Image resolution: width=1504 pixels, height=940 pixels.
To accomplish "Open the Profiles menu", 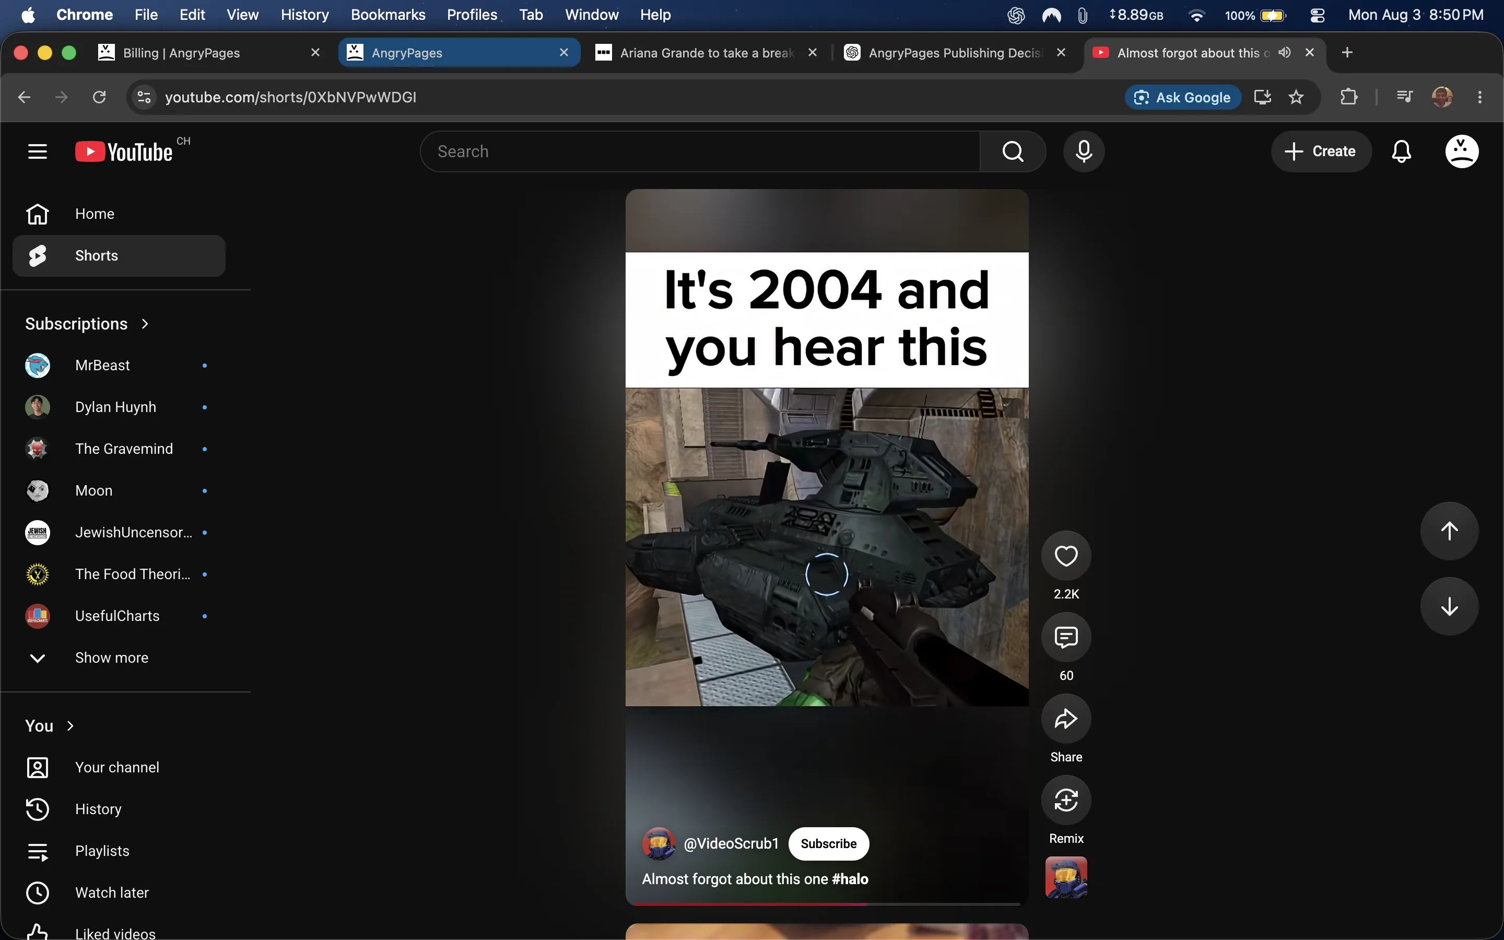I will click(472, 15).
